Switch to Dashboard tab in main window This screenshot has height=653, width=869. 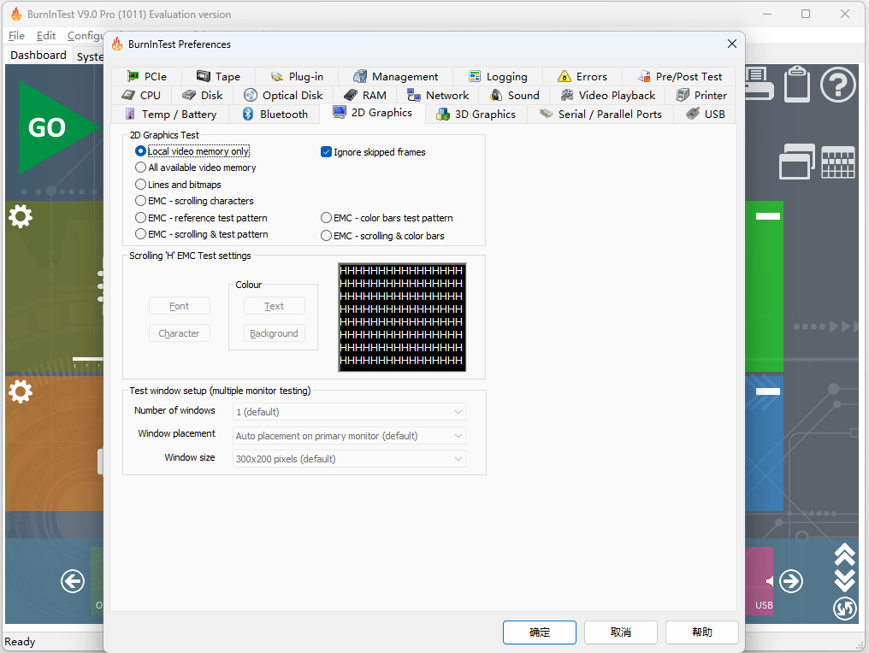point(38,56)
